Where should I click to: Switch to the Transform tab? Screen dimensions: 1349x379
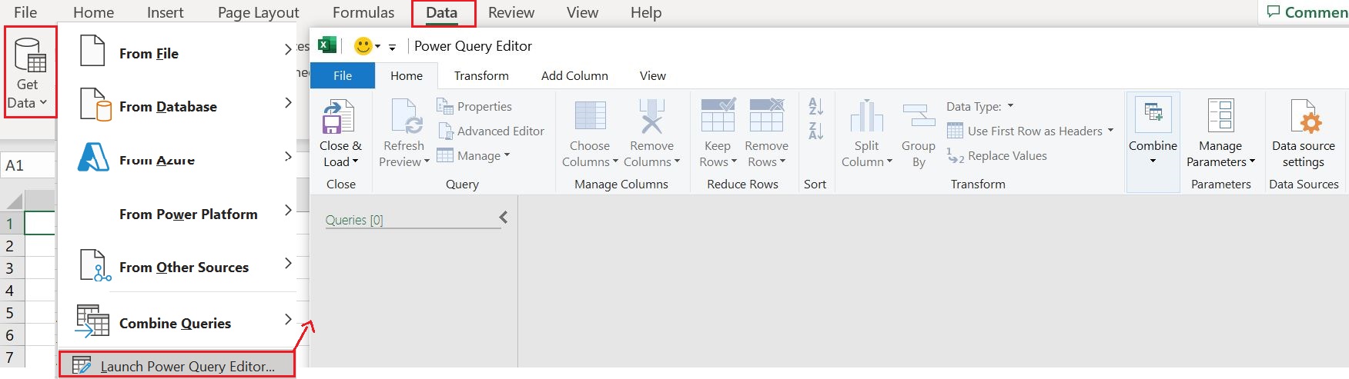(481, 75)
